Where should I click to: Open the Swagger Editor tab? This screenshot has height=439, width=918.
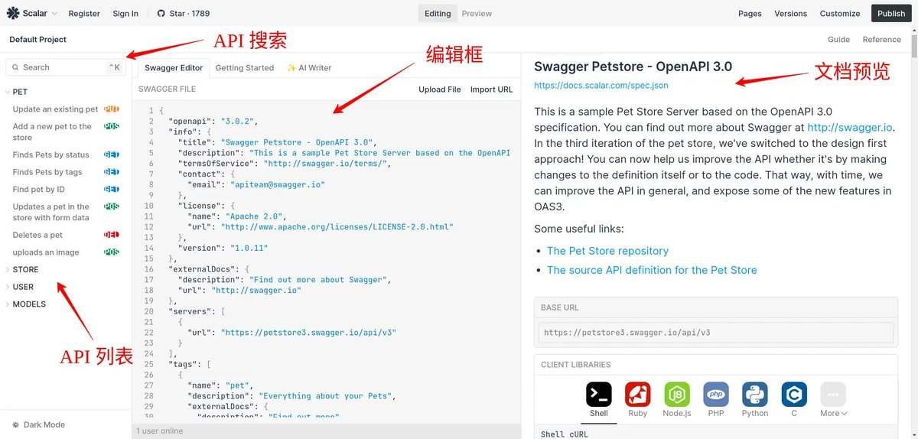(x=174, y=67)
